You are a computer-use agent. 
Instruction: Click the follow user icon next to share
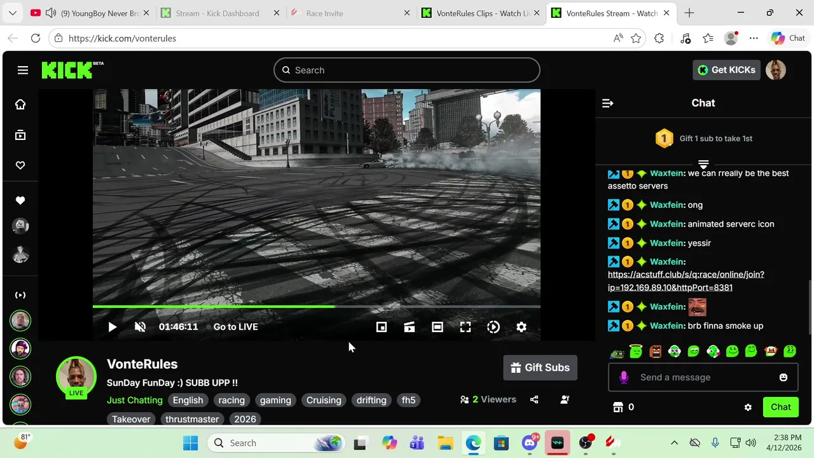click(565, 399)
